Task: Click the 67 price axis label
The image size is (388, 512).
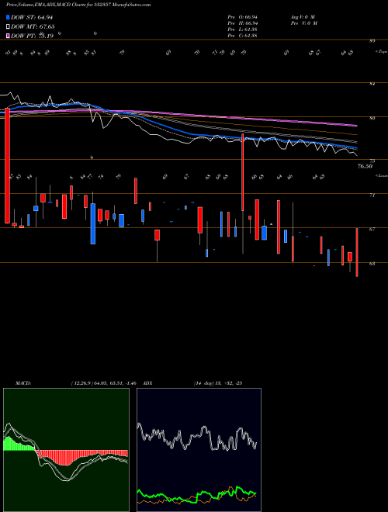Action: coord(372,230)
